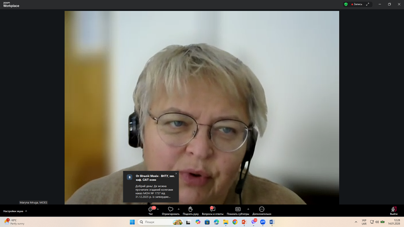Open the Отреагировать reactions heart button
This screenshot has height=227, width=404.
(x=171, y=211)
